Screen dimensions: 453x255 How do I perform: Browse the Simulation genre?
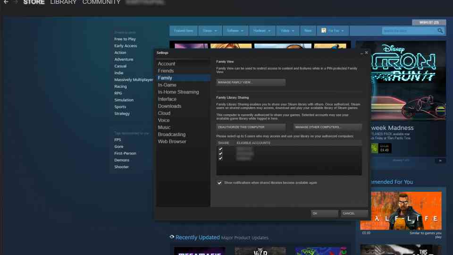pyautogui.click(x=124, y=100)
